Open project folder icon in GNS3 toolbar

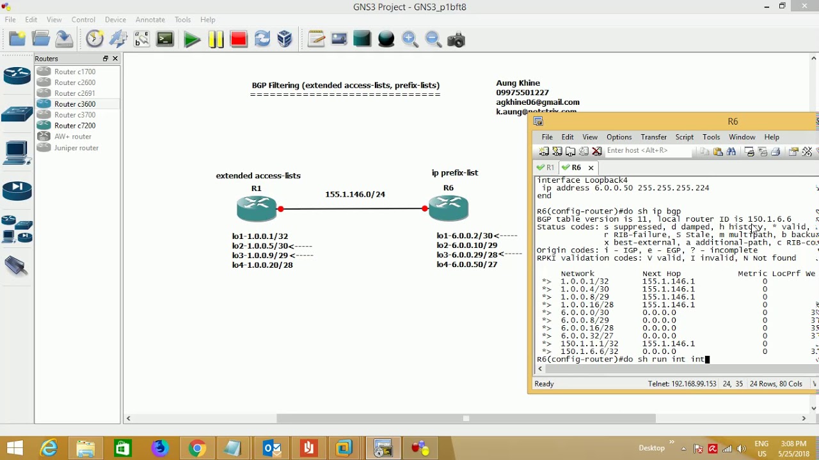coord(41,40)
